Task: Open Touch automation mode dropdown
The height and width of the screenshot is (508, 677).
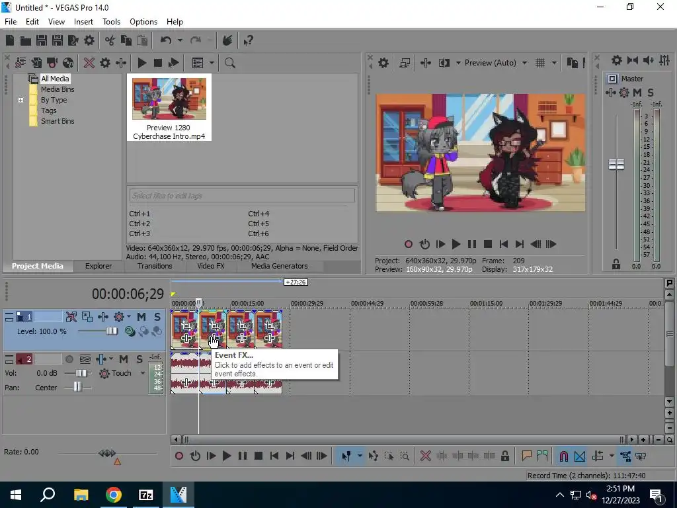Action: point(143,373)
